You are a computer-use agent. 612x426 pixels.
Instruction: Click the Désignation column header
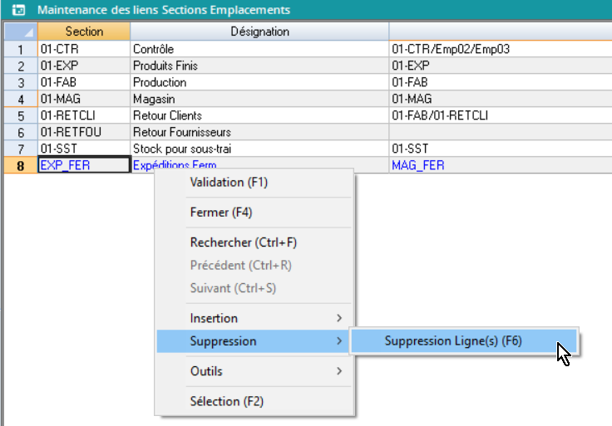(259, 32)
